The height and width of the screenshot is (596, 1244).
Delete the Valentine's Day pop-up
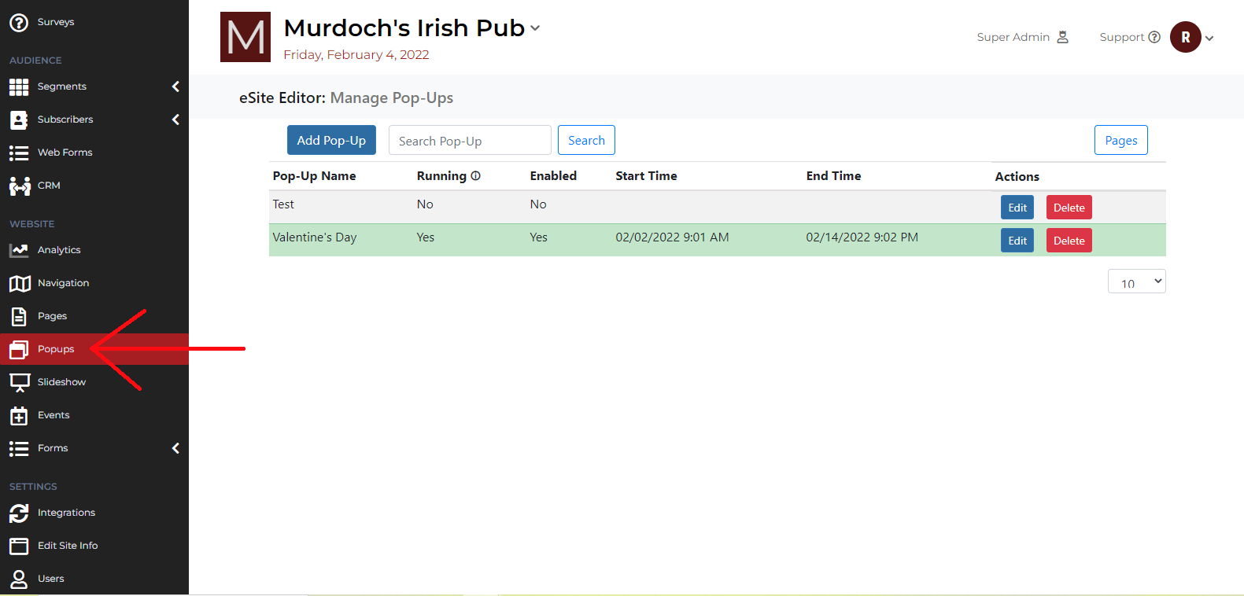pos(1069,241)
